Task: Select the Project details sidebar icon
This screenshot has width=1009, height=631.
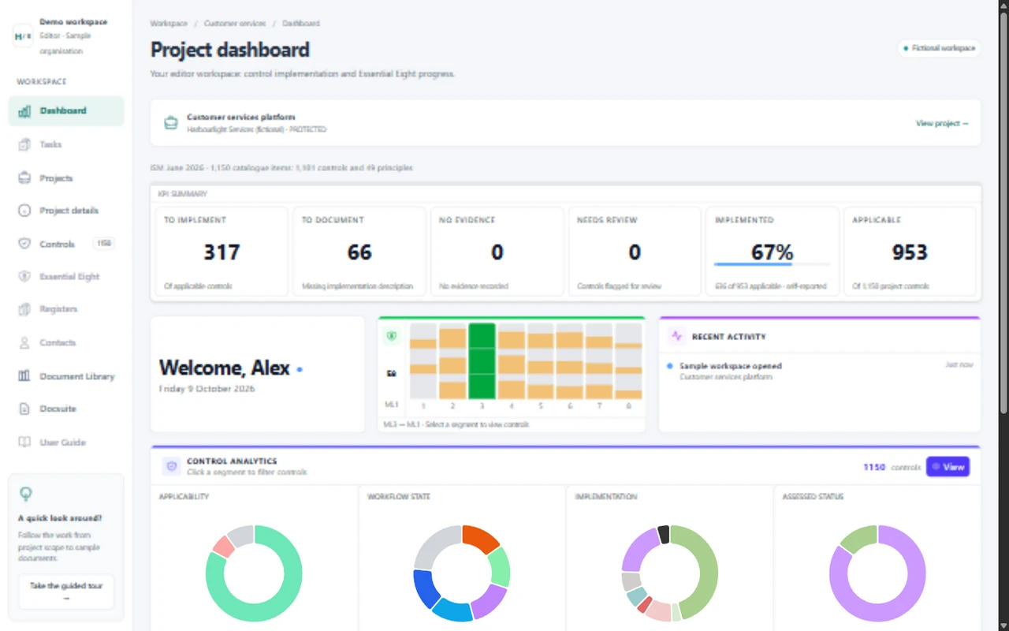Action: [24, 211]
